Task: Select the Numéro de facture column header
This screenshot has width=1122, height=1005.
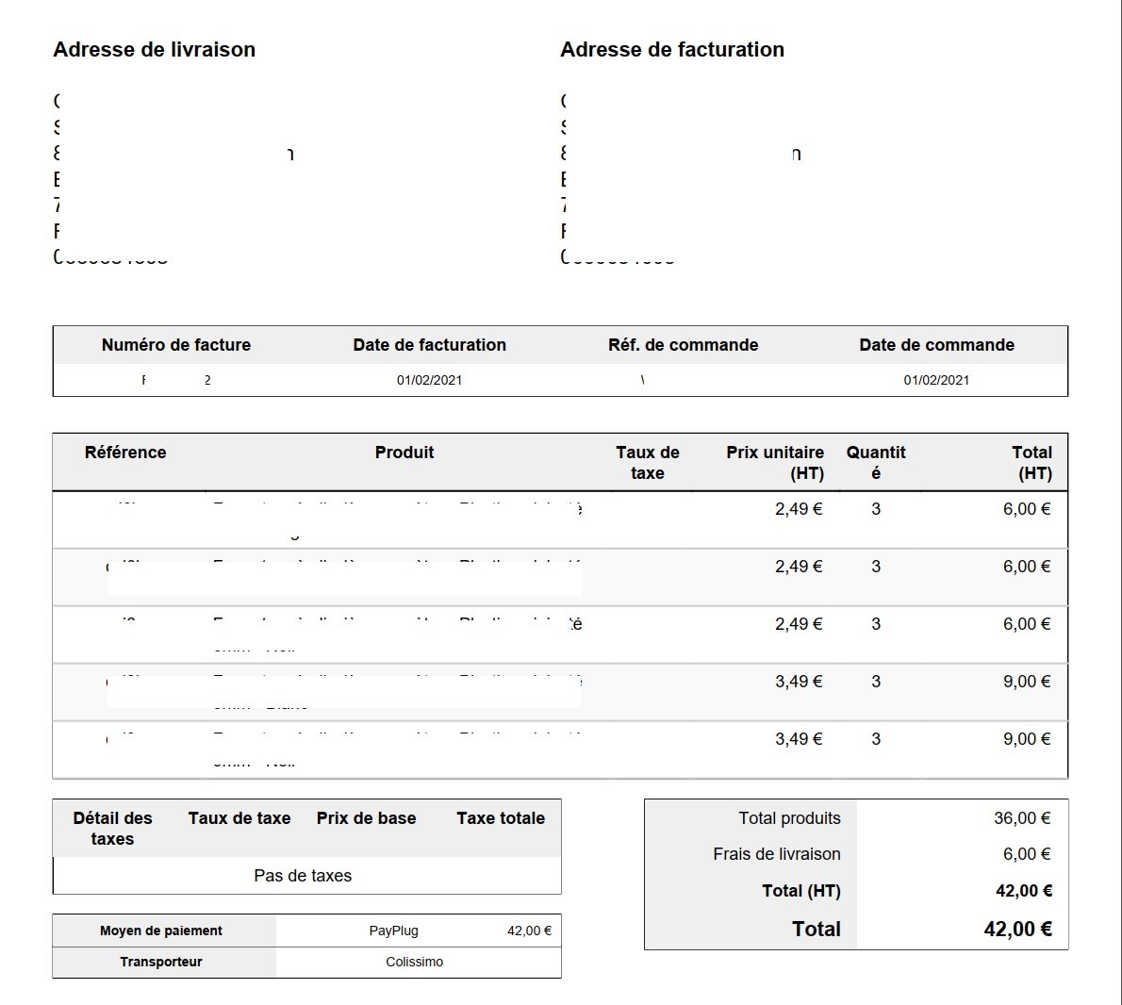Action: pyautogui.click(x=176, y=345)
